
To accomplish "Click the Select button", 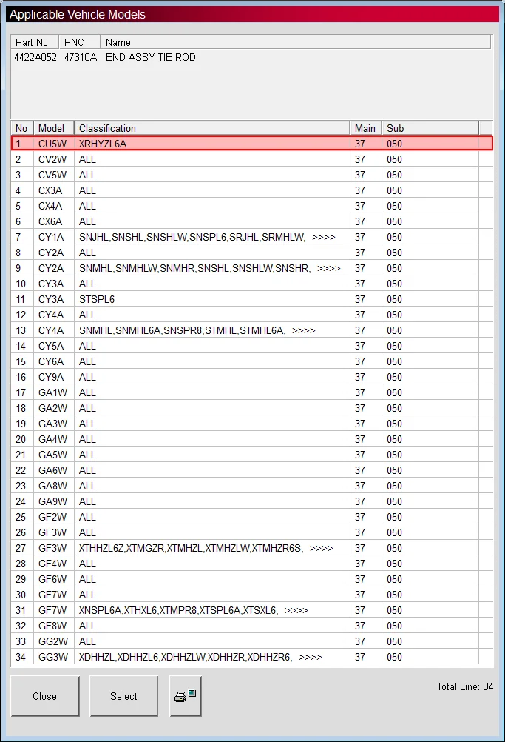I will click(x=123, y=696).
